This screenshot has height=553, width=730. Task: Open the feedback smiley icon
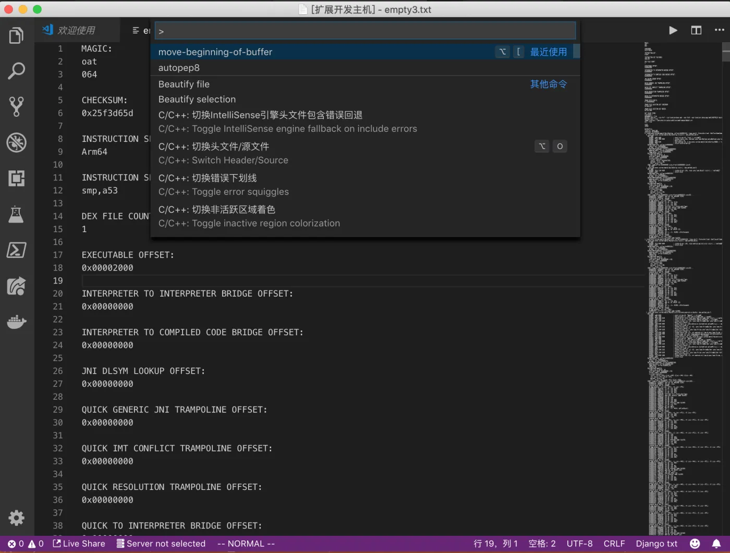(x=695, y=544)
